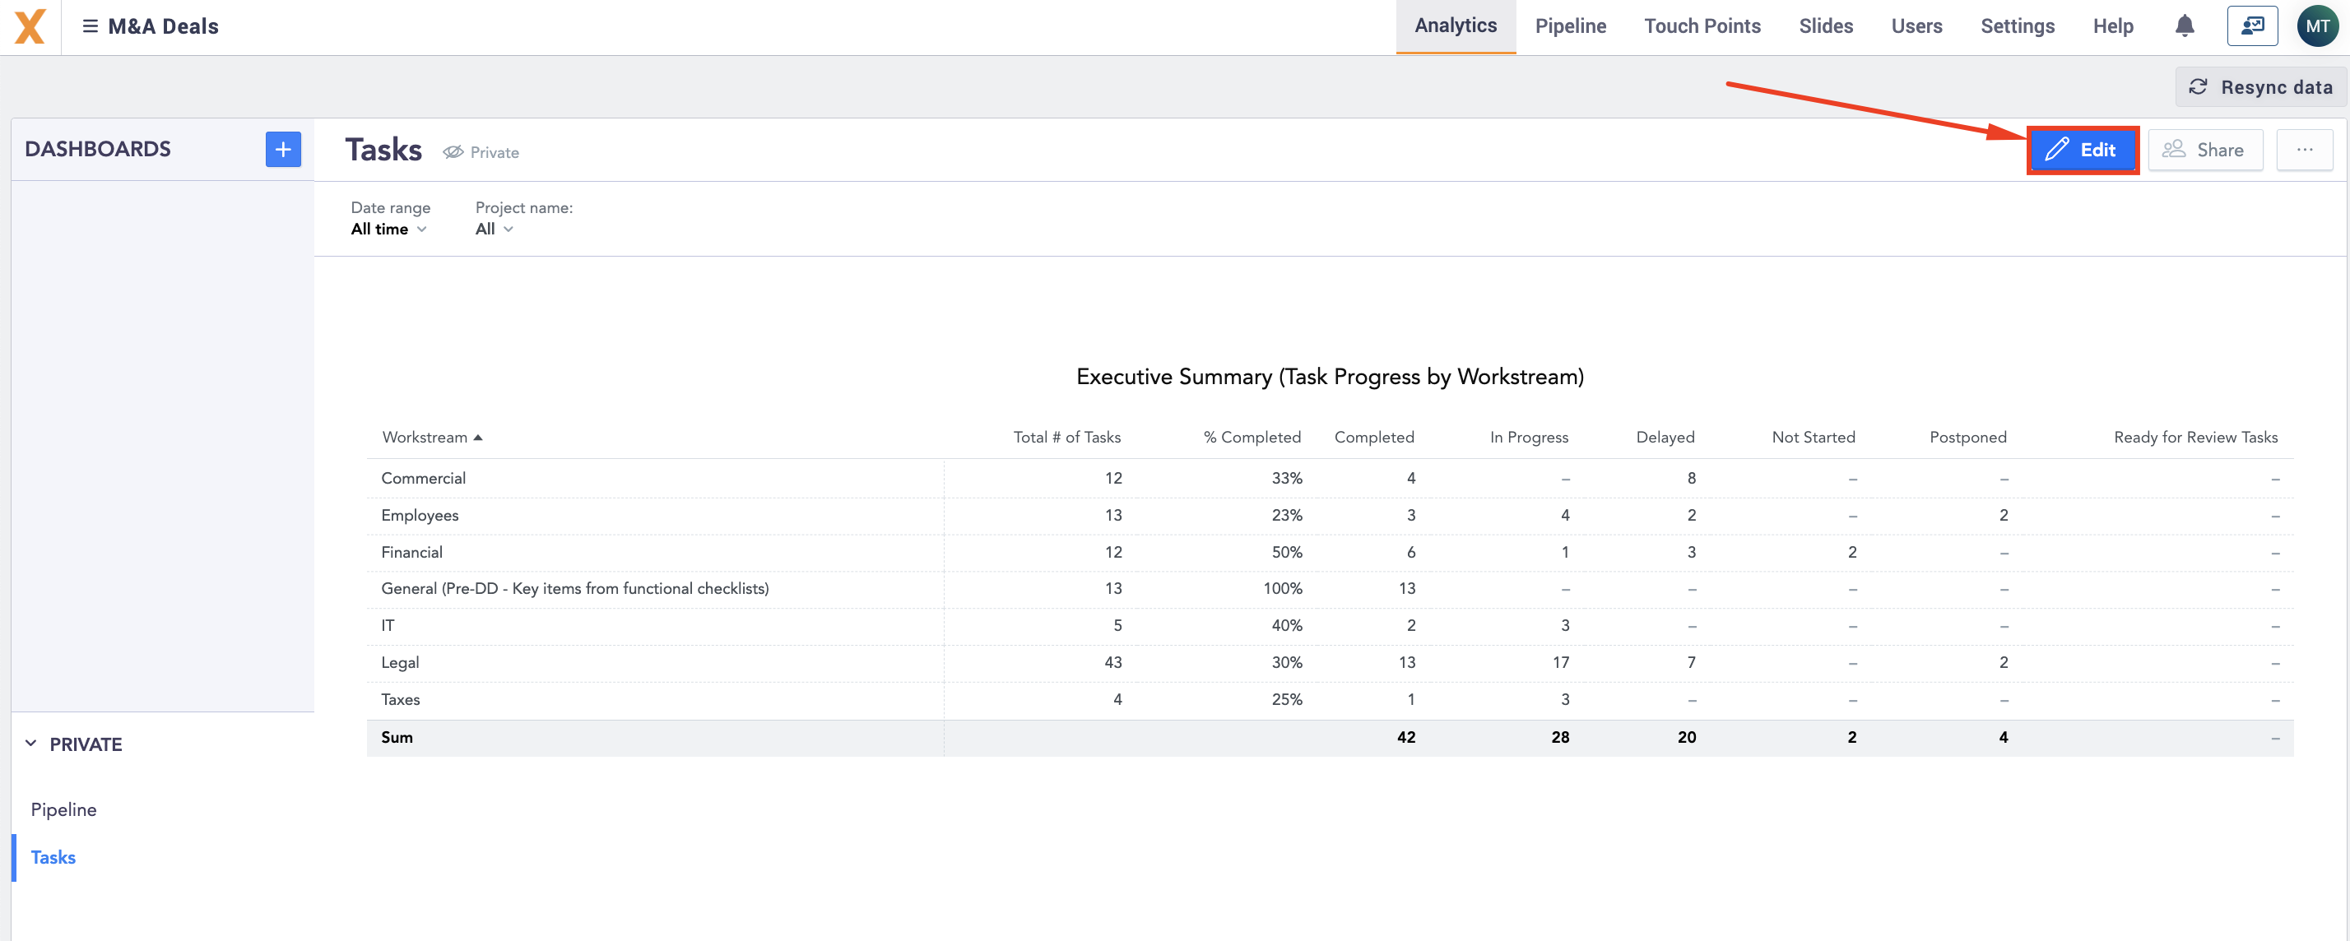Click the Postponed column header
Viewport: 2350px width, 941px height.
pos(1967,438)
